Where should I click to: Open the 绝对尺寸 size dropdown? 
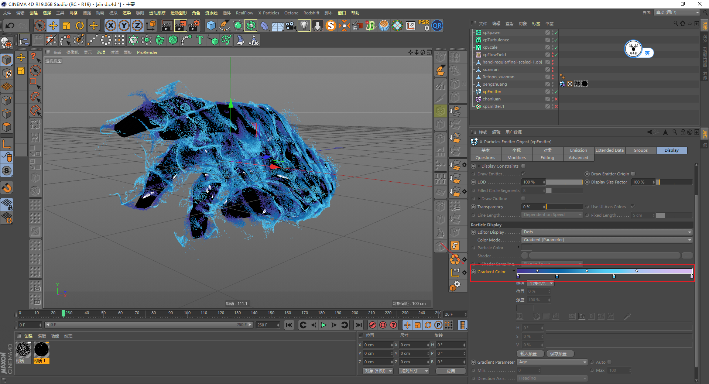pos(414,371)
